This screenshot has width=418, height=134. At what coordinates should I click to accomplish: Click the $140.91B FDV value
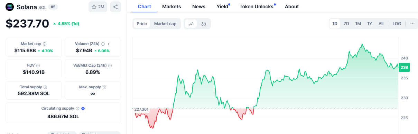[34, 72]
